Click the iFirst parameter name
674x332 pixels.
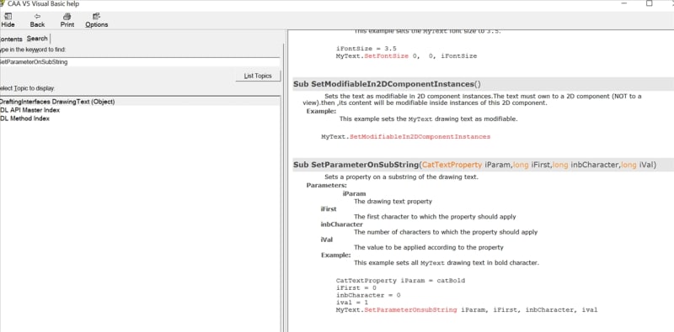click(329, 209)
